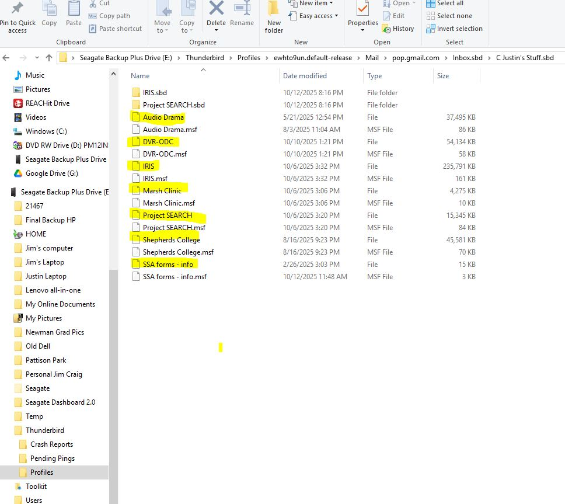Sort by the Date modified column header
Viewport: 565px width, 504px height.
[305, 76]
